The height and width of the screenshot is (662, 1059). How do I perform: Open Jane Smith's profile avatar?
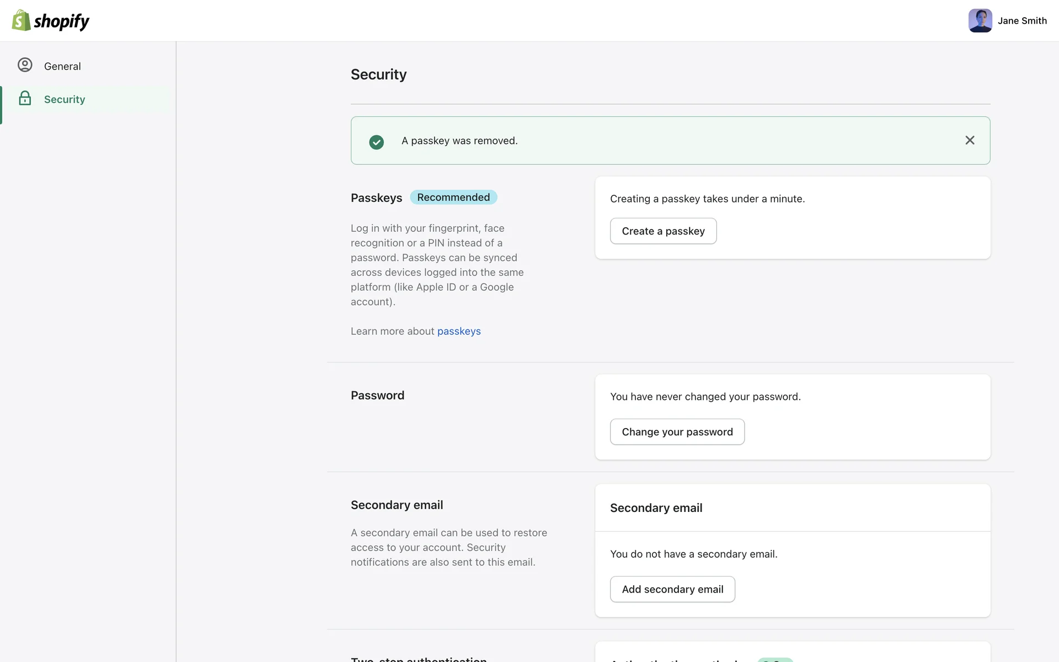[x=980, y=20]
